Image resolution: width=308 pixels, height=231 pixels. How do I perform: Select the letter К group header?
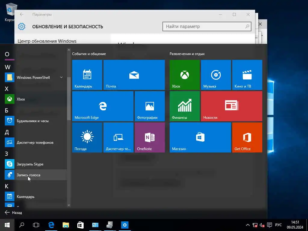pos(7,186)
